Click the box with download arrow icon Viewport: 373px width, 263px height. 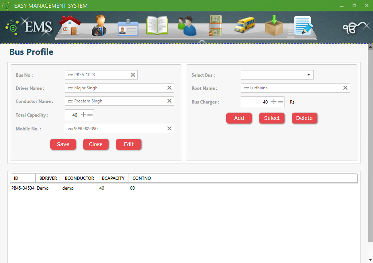point(274,26)
